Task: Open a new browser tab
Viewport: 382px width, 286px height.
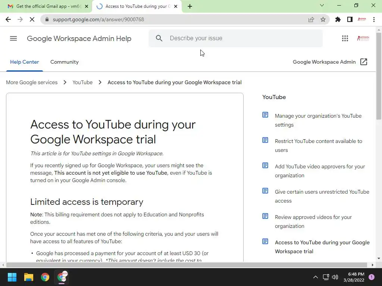Action: click(x=190, y=6)
